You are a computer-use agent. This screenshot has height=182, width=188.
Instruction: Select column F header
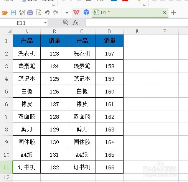pos(165,31)
